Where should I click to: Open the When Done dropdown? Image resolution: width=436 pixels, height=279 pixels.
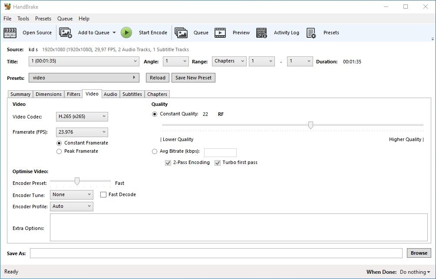tap(415, 272)
